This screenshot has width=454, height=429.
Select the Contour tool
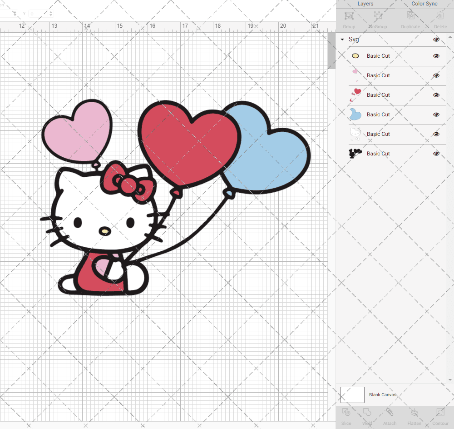tap(440, 412)
